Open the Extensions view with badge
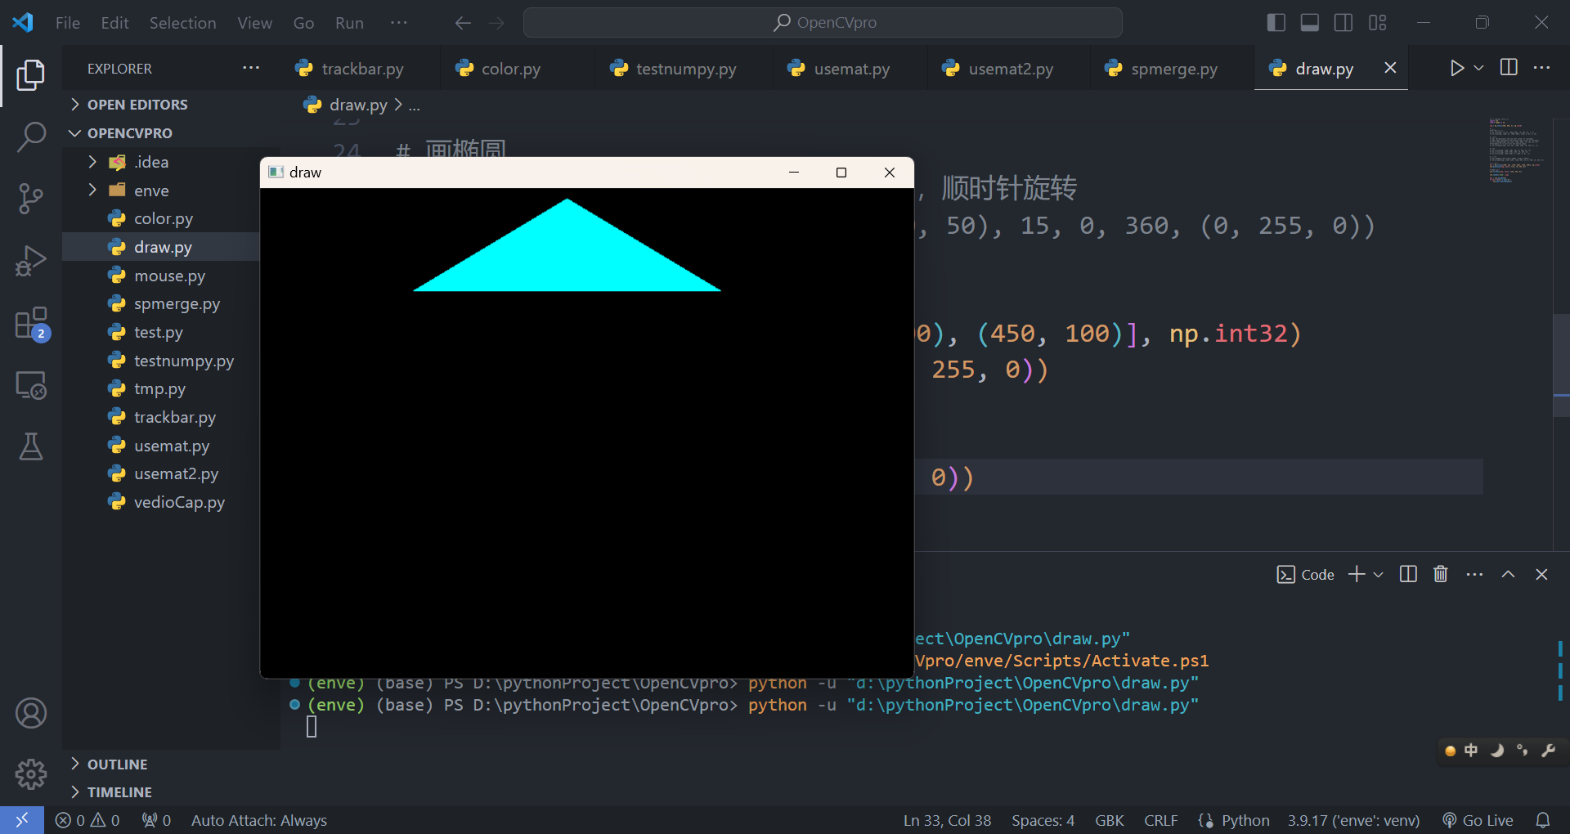 (x=31, y=324)
